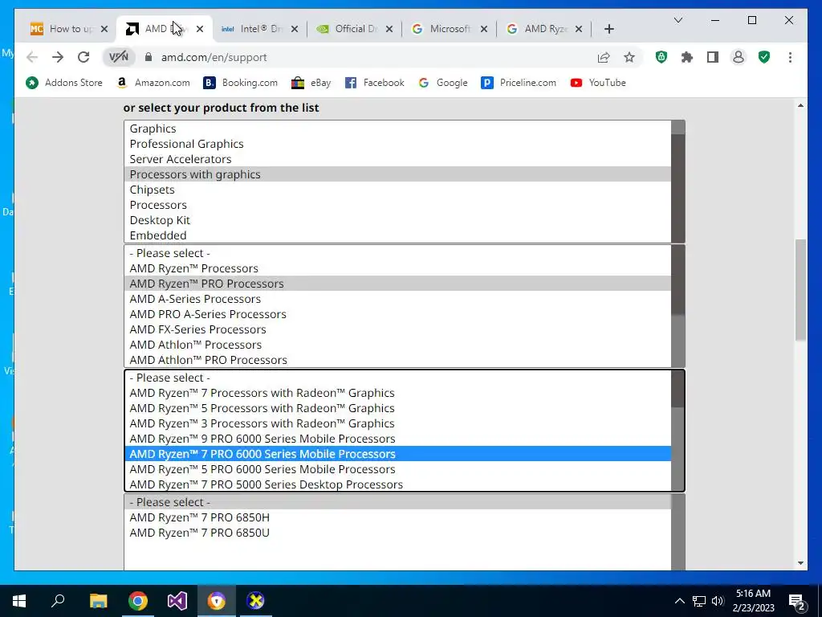Open the Google bookmark
This screenshot has width=822, height=617.
pos(442,83)
